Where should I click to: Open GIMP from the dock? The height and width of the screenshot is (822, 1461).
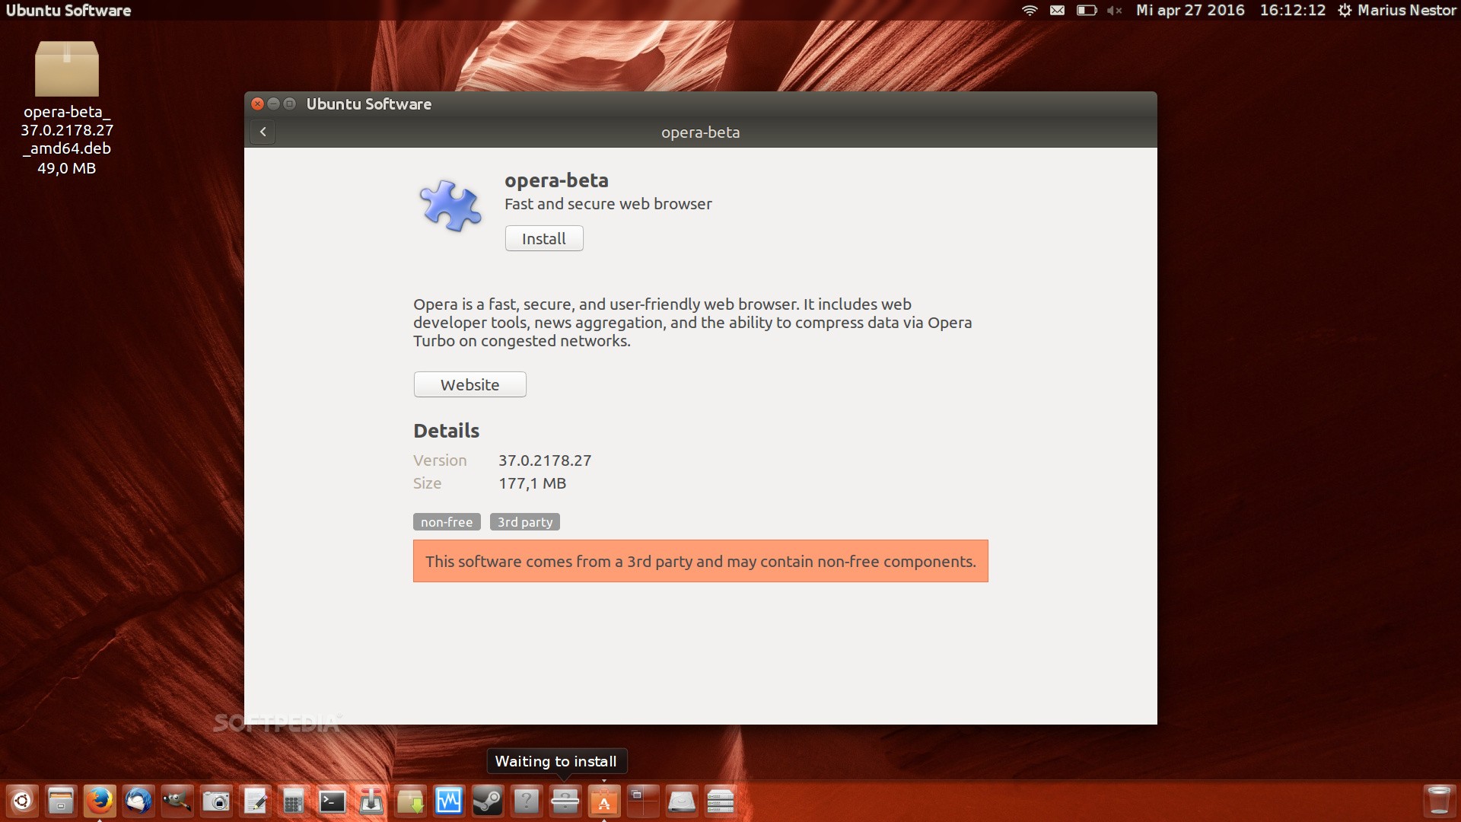pyautogui.click(x=177, y=801)
